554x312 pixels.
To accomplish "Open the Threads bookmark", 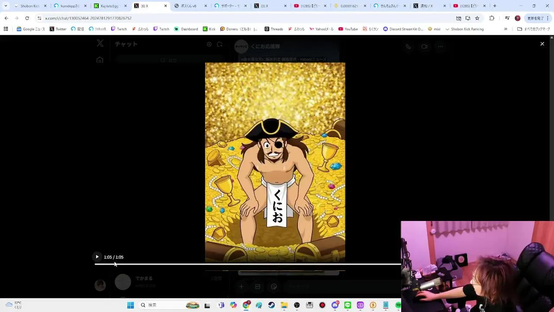I will [274, 29].
